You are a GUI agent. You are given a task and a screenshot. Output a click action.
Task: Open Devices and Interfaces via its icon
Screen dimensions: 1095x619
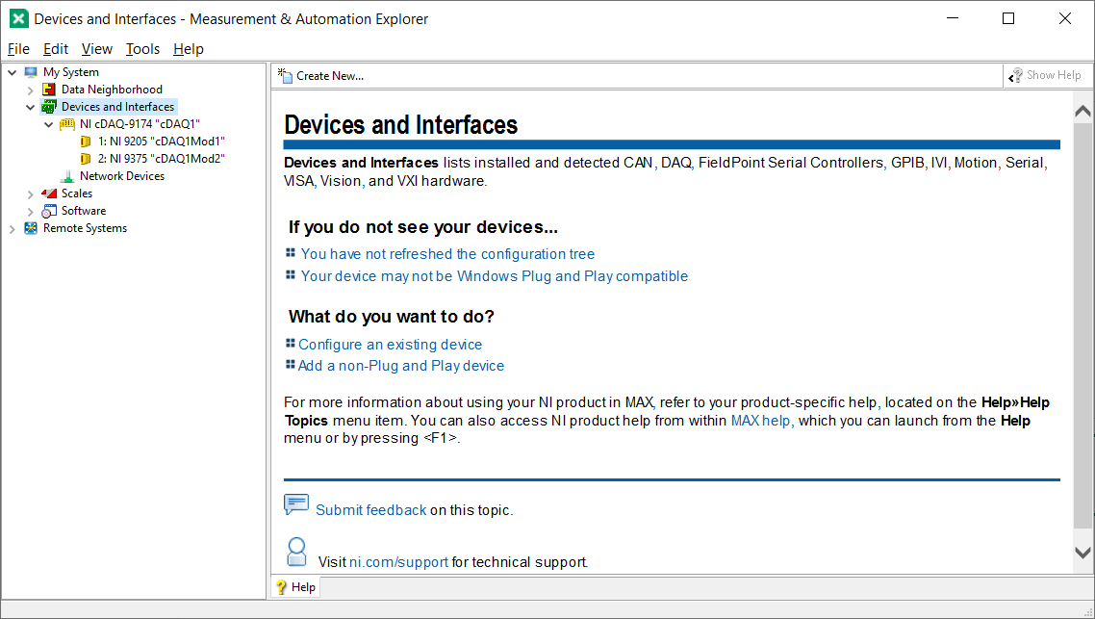pos(50,106)
